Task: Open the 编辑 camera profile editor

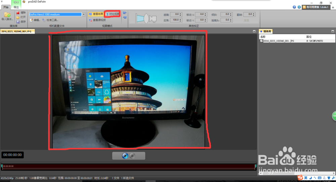Action: click(x=35, y=20)
